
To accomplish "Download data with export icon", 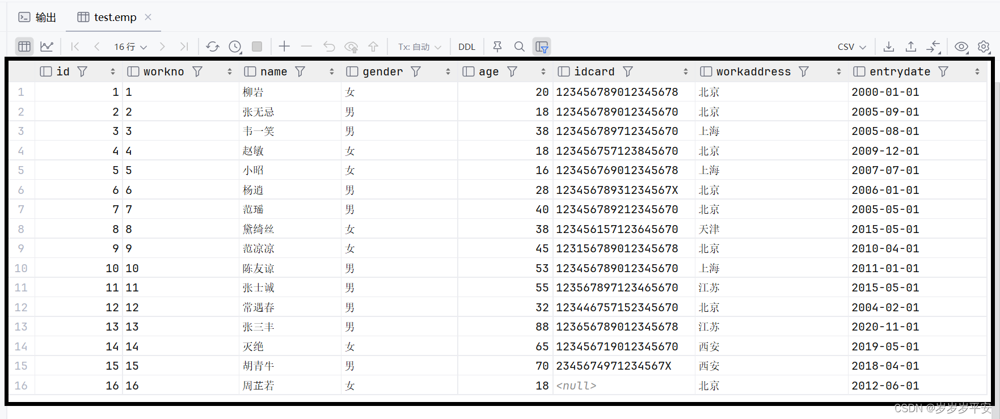I will 889,46.
